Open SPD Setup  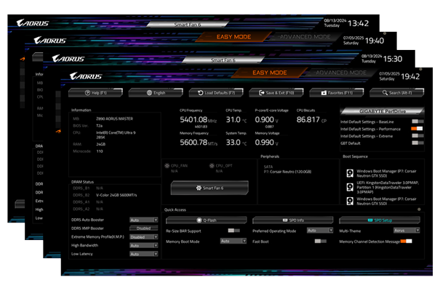pyautogui.click(x=380, y=220)
